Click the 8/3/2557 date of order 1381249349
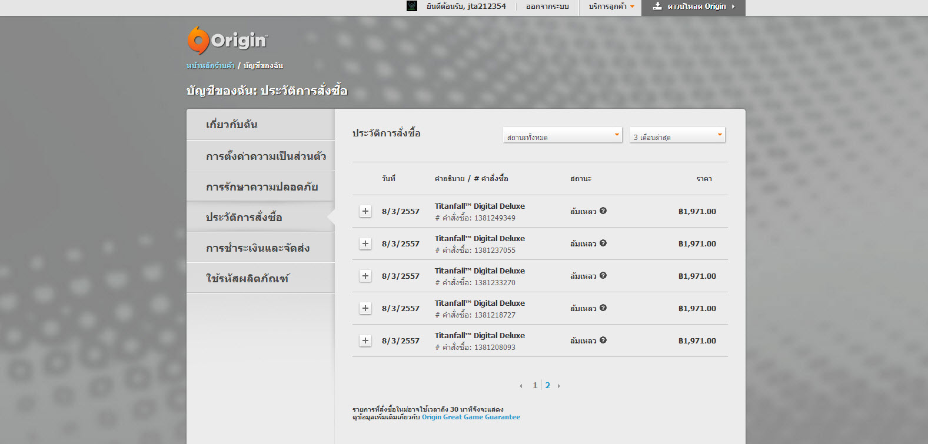Image resolution: width=928 pixels, height=444 pixels. coord(401,212)
